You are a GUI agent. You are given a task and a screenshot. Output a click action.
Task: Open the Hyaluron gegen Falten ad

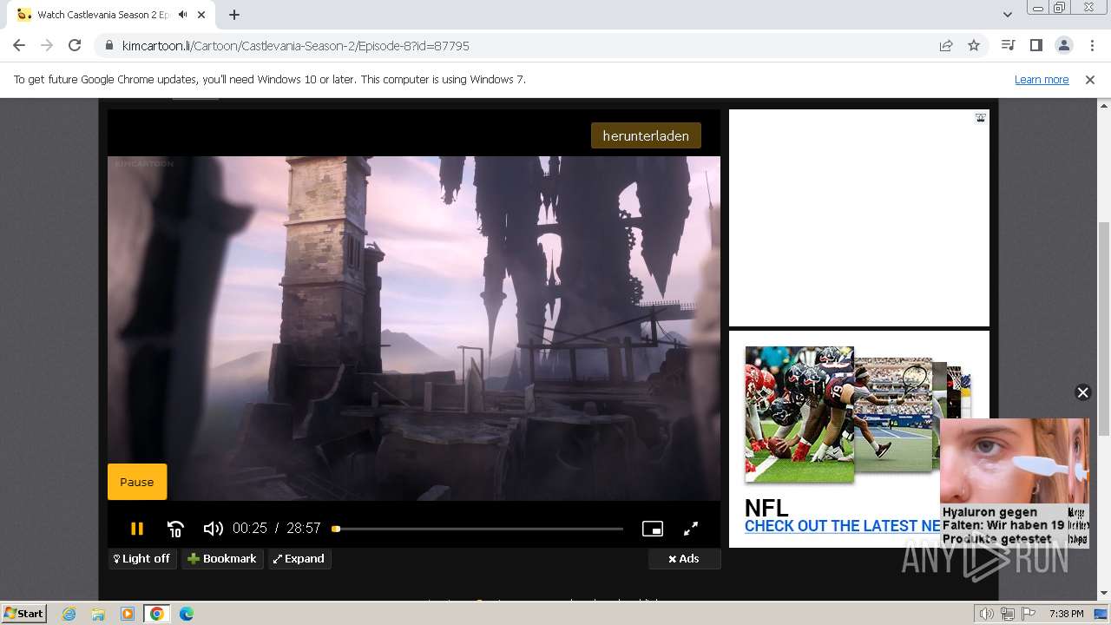(1014, 483)
